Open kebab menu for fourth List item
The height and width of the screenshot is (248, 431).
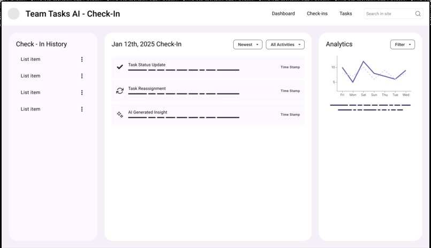click(82, 109)
